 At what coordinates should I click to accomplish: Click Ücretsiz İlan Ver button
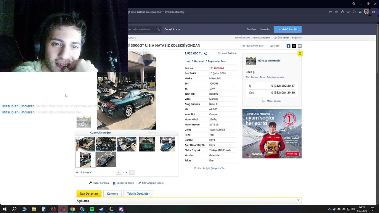tap(288, 29)
